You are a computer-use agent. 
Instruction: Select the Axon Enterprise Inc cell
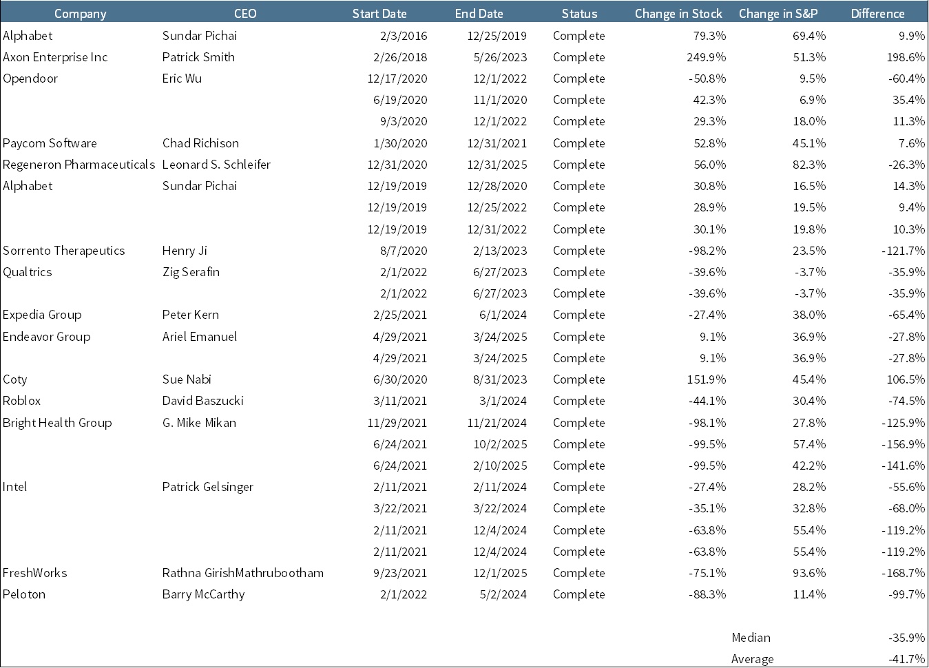pyautogui.click(x=55, y=57)
